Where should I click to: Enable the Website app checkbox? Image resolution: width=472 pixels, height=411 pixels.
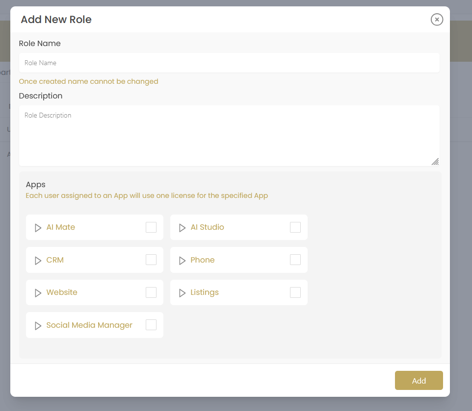point(151,292)
